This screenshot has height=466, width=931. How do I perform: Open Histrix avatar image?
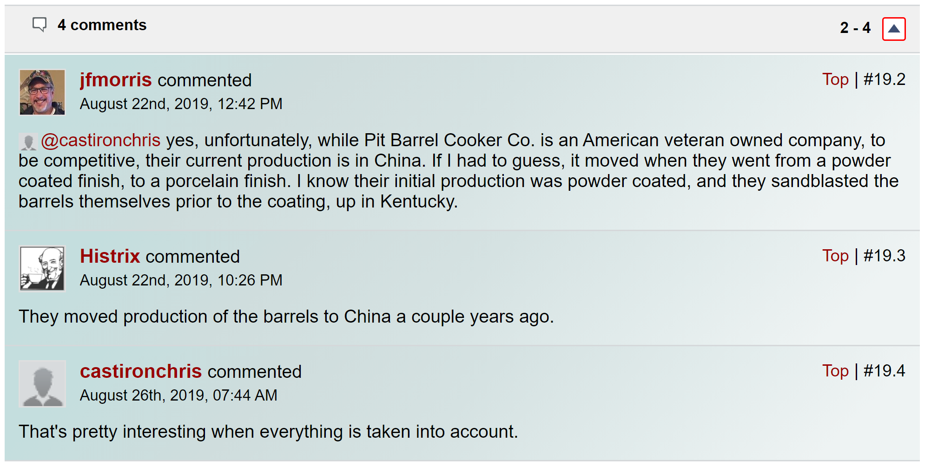point(42,268)
